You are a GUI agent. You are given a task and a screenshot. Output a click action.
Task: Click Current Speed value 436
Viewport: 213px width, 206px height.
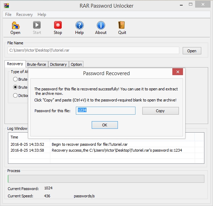click(x=47, y=196)
